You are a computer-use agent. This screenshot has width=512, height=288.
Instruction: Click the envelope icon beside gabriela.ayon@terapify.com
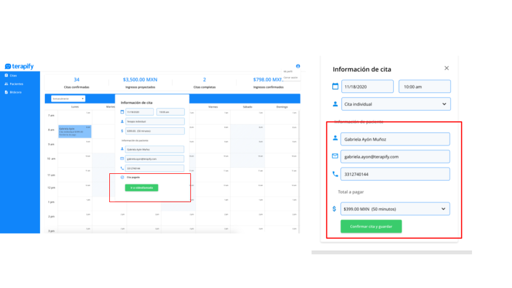pos(335,156)
